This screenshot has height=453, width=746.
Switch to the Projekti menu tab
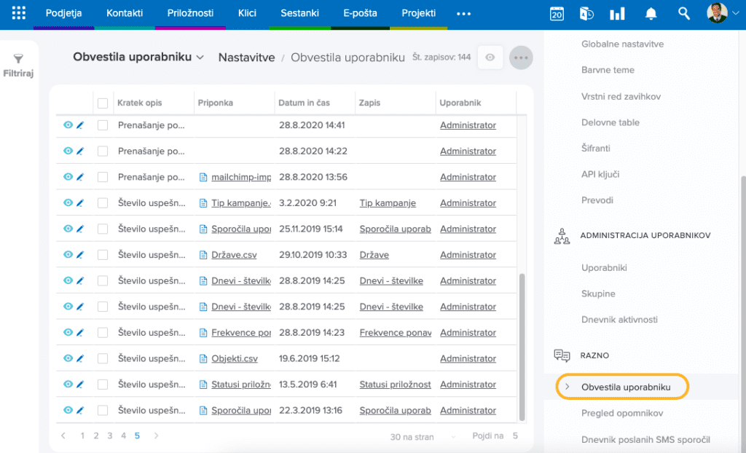418,13
